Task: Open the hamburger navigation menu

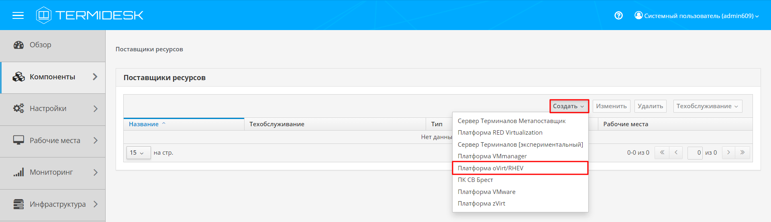Action: pyautogui.click(x=18, y=16)
